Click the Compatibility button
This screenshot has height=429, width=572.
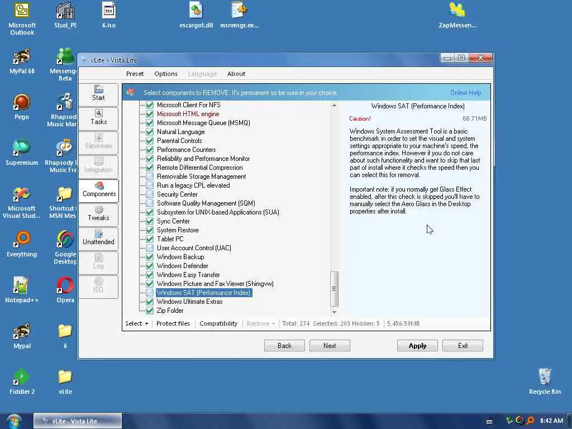pos(218,323)
